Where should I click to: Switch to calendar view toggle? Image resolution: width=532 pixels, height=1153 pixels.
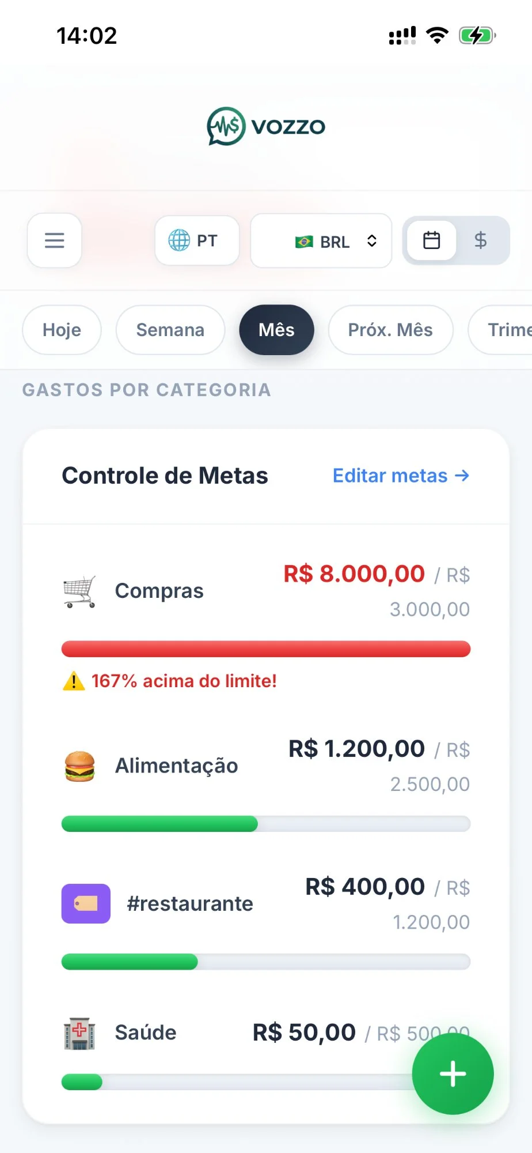point(432,240)
